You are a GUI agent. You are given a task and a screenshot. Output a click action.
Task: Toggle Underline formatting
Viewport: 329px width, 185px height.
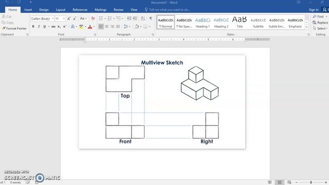point(45,27)
